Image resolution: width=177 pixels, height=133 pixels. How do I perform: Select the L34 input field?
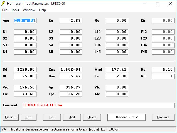pos(117,45)
